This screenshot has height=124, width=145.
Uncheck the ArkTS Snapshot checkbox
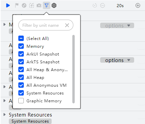[x=21, y=62]
